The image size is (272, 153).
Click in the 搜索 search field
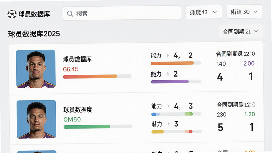[122, 13]
